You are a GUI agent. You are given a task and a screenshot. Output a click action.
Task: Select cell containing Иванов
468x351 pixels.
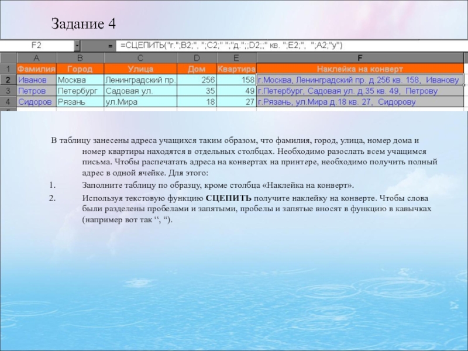click(36, 80)
